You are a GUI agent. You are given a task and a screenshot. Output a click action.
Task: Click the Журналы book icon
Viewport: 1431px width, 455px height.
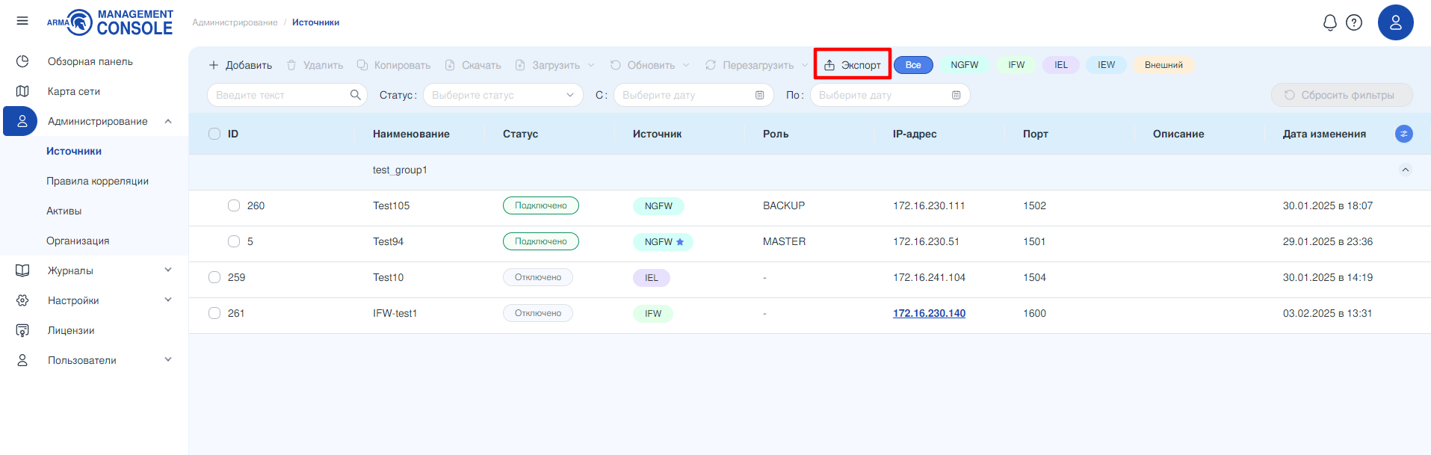point(22,270)
